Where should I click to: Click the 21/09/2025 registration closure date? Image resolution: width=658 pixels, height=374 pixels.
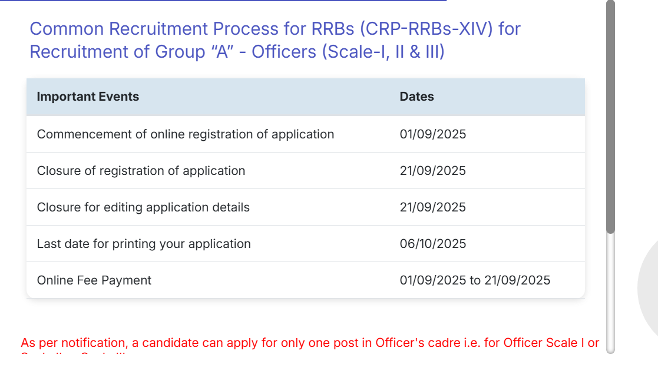pyautogui.click(x=432, y=171)
